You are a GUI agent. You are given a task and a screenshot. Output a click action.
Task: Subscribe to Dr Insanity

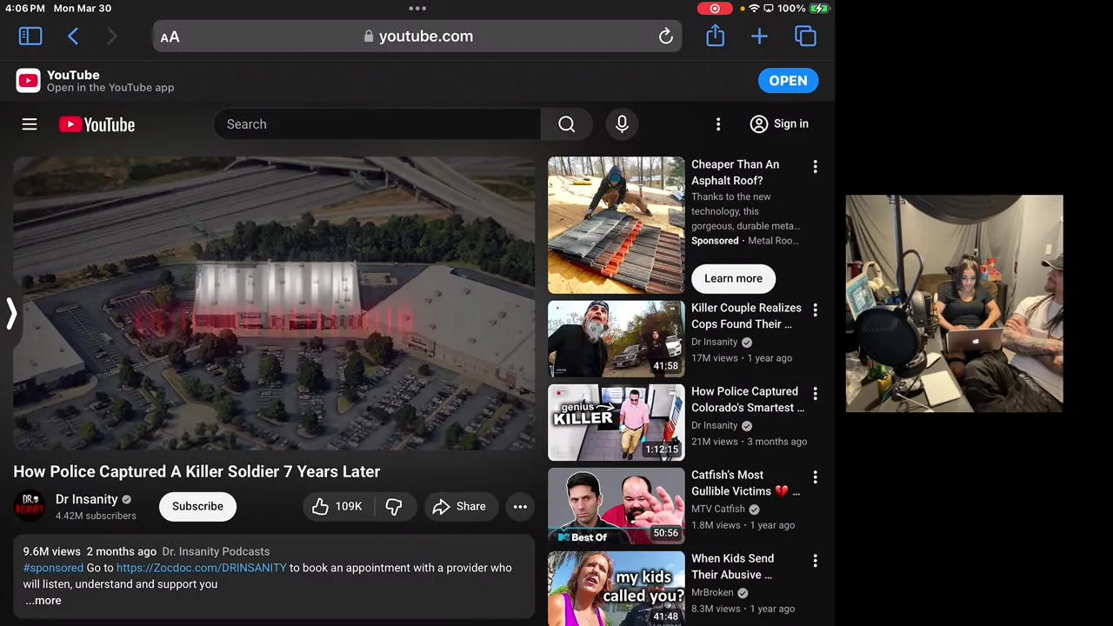pyautogui.click(x=197, y=506)
